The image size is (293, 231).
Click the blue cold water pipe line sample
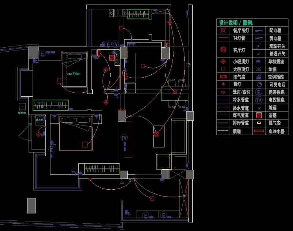click(223, 100)
